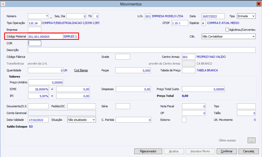Image resolution: width=262 pixels, height=157 pixels.
Task: Focus the Número input field
Action: [x=38, y=16]
